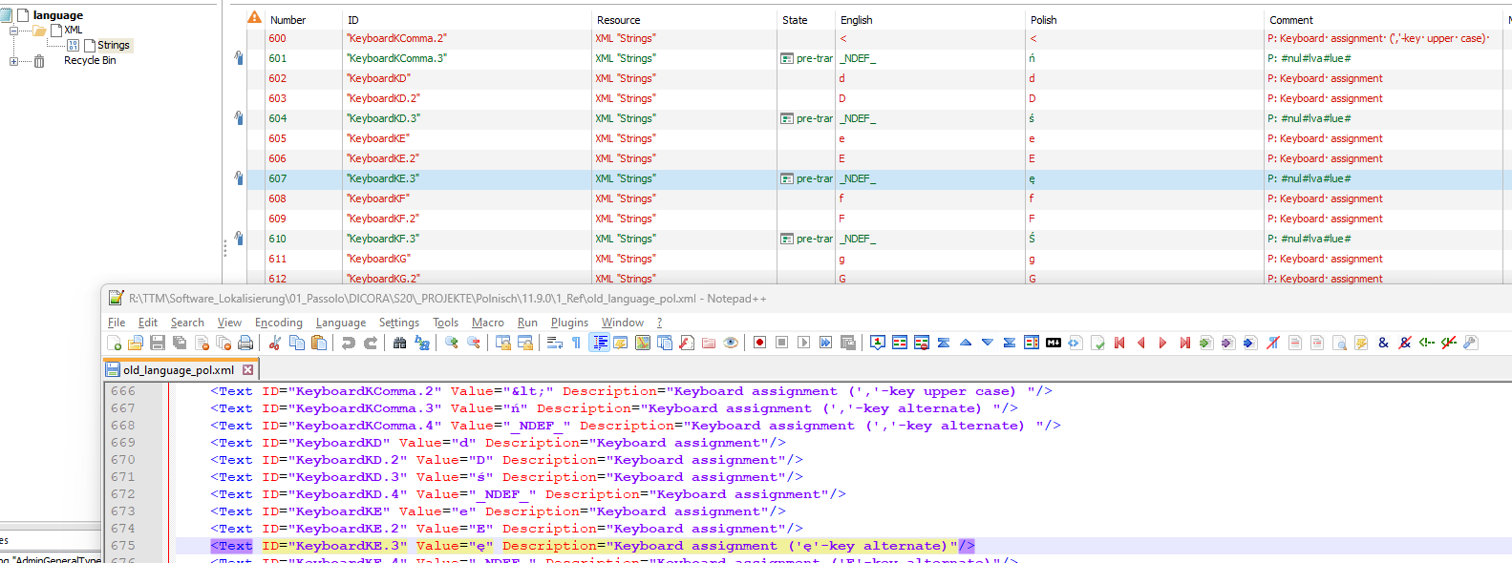The height and width of the screenshot is (563, 1512).
Task: Zoom out with the magnifier minus icon
Action: 474,344
